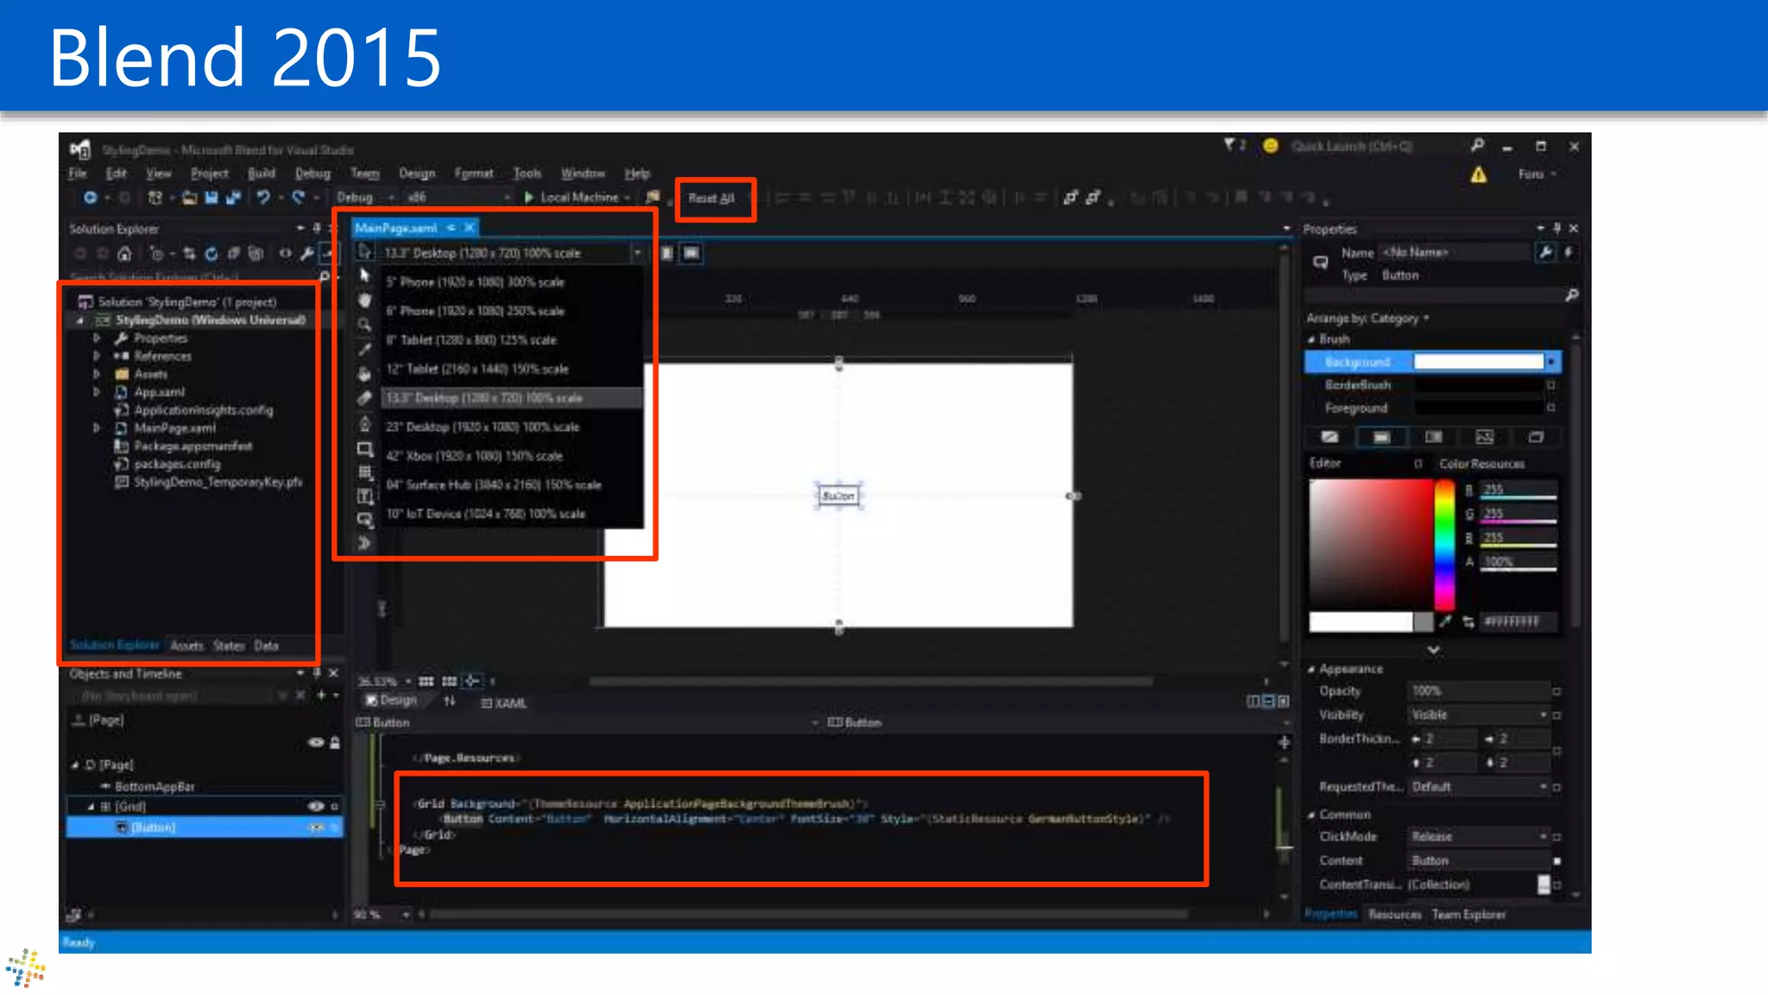Select the Paint Bucket tool
This screenshot has width=1768, height=995.
coord(364,374)
